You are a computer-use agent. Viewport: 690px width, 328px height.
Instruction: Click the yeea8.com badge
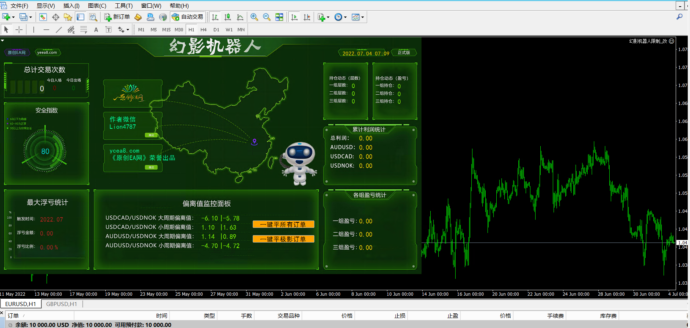click(47, 52)
